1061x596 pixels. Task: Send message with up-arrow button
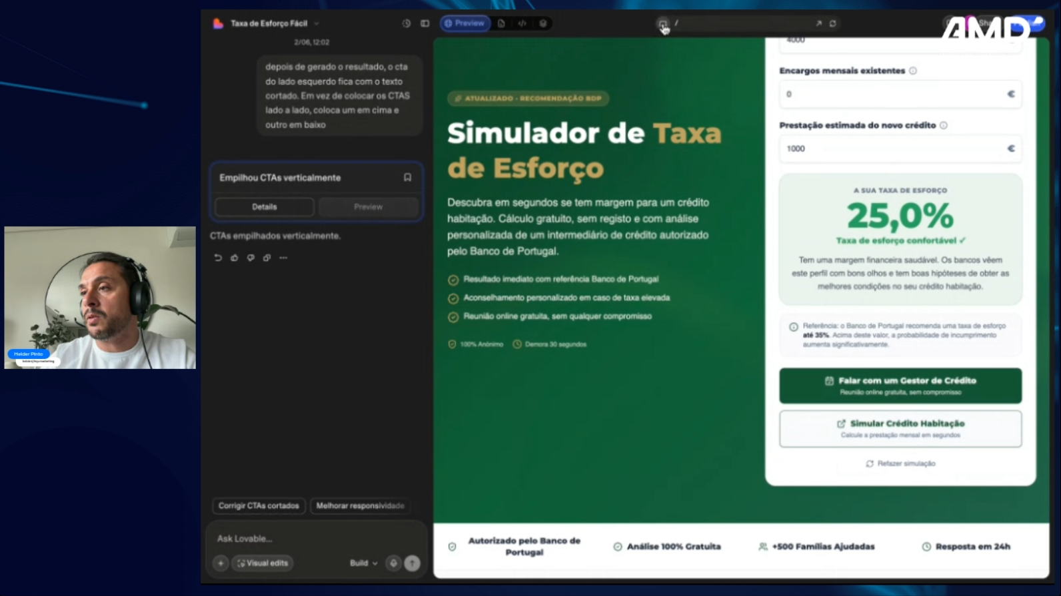[x=413, y=563]
